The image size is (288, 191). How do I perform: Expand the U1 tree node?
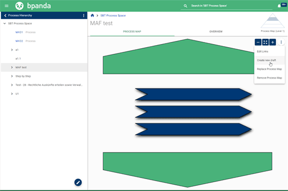click(12, 94)
